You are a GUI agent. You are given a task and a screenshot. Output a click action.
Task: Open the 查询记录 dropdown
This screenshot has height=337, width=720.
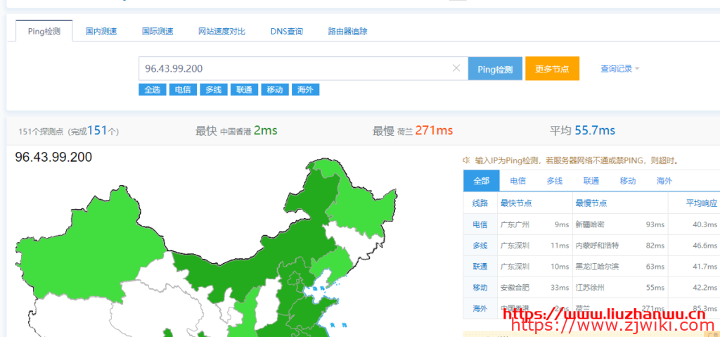[x=619, y=69]
